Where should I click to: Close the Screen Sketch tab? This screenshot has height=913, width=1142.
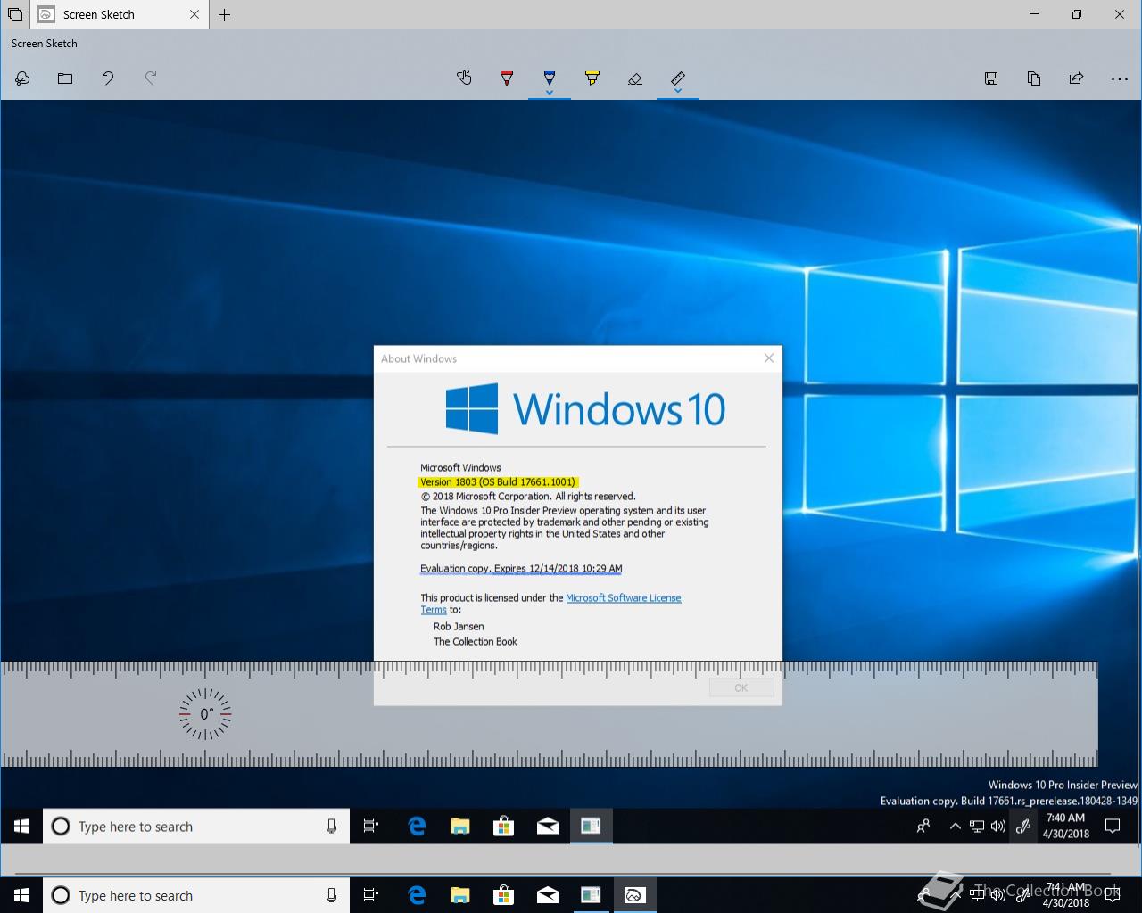pyautogui.click(x=195, y=14)
